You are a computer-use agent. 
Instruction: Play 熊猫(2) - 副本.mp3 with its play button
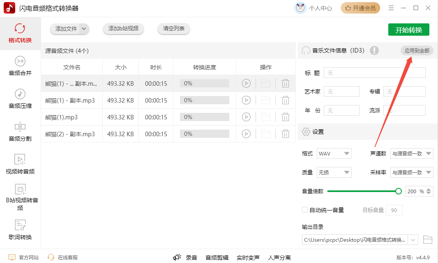(246, 133)
